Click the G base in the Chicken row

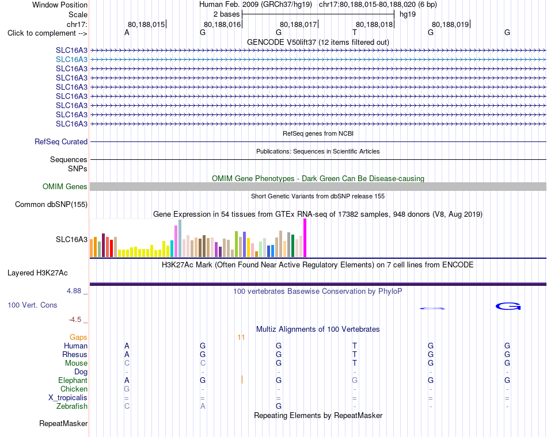point(127,389)
